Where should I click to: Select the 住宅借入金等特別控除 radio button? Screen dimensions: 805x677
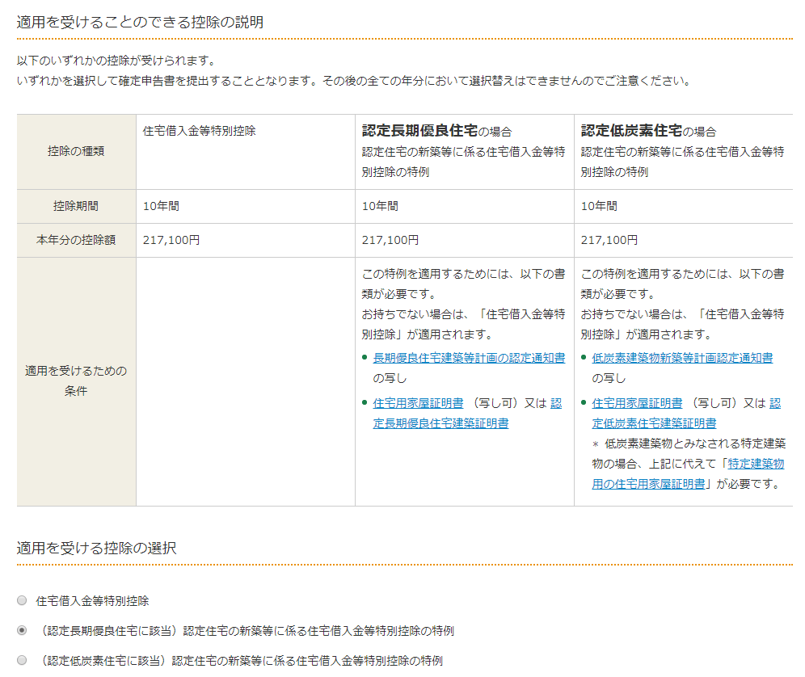coord(22,600)
